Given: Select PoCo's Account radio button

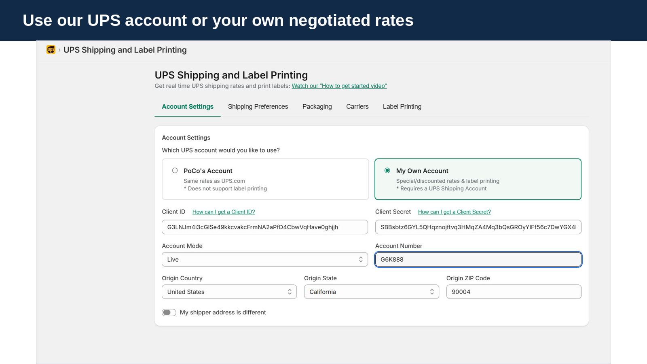Looking at the screenshot, I should tap(175, 171).
